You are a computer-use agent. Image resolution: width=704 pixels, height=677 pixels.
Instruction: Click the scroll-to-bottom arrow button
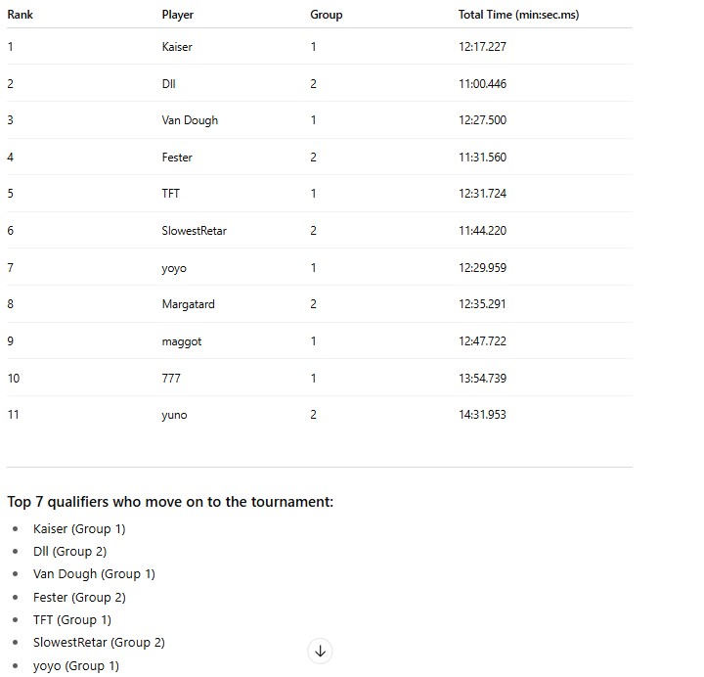[x=320, y=651]
